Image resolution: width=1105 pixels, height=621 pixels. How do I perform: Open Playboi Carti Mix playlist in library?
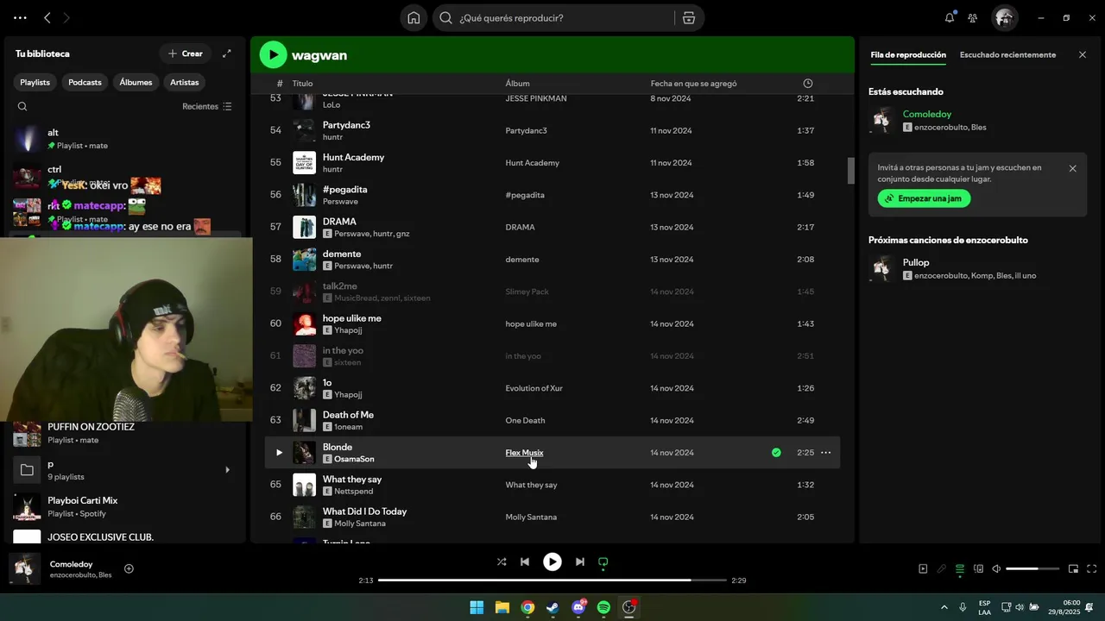(125, 506)
